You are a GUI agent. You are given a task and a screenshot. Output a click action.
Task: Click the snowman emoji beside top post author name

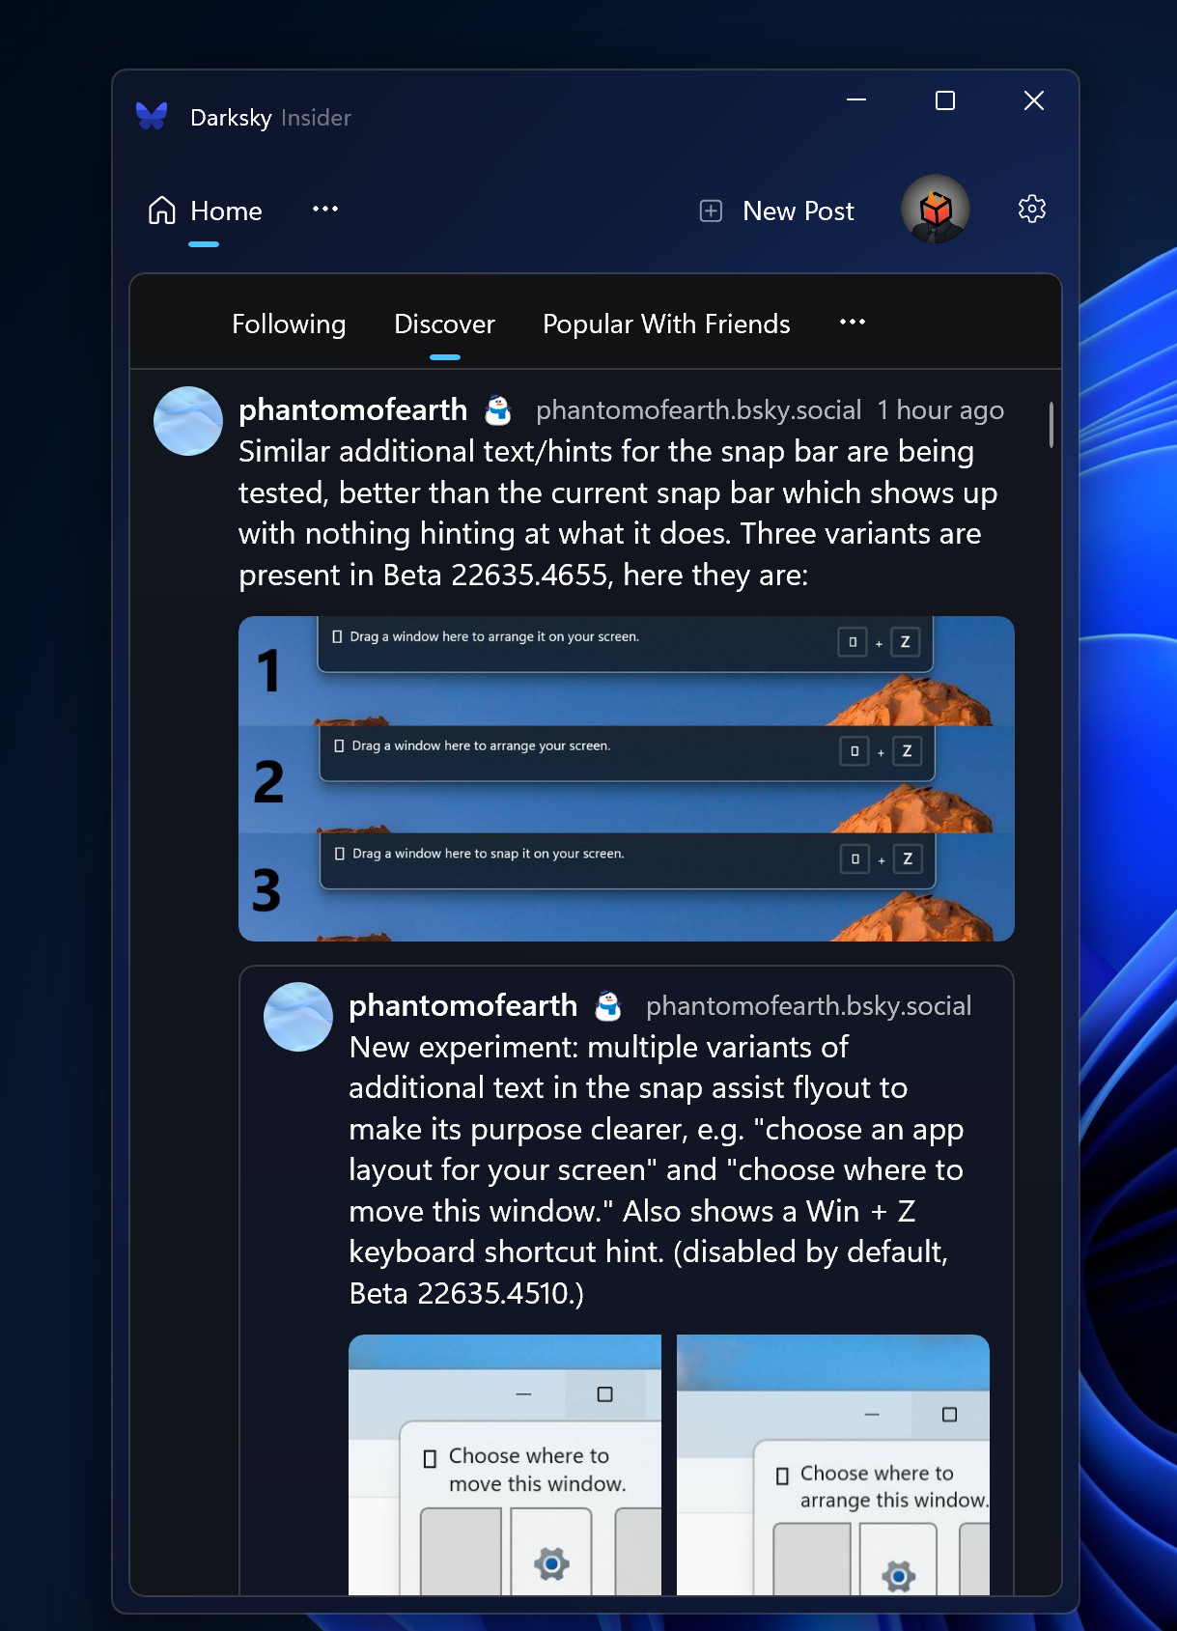coord(498,410)
